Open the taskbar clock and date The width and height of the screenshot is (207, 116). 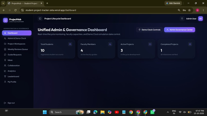tap(199, 112)
